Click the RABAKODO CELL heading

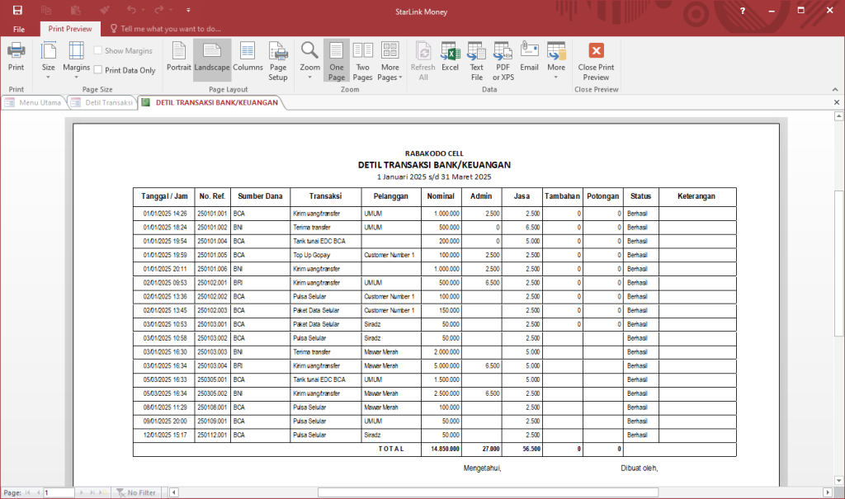434,153
